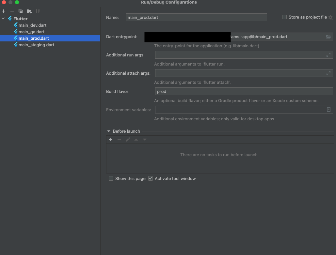Screen dimensions: 336x255
Task: Uncheck Activate tool window
Action: (x=150, y=178)
